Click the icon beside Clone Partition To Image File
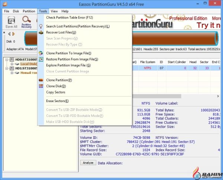 click(41, 53)
